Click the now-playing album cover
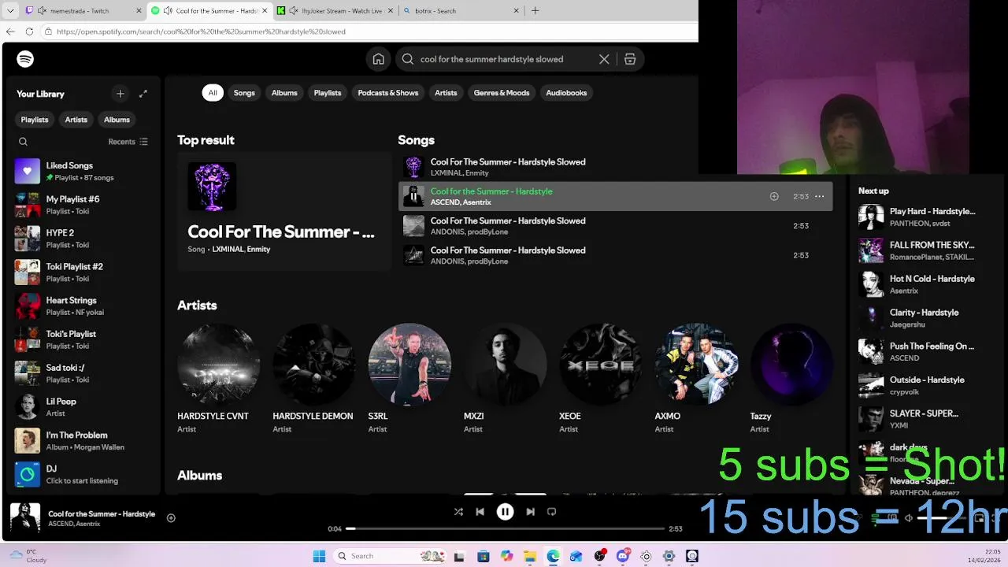The image size is (1008, 567). [x=25, y=517]
